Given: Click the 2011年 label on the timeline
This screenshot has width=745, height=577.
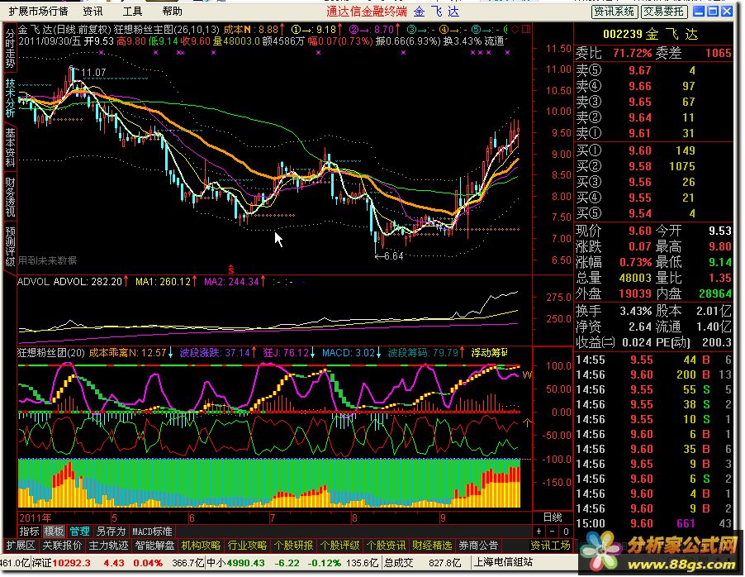Looking at the screenshot, I should pyautogui.click(x=36, y=517).
